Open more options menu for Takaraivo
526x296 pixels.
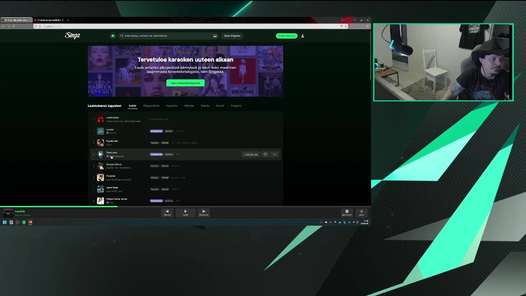(275, 155)
